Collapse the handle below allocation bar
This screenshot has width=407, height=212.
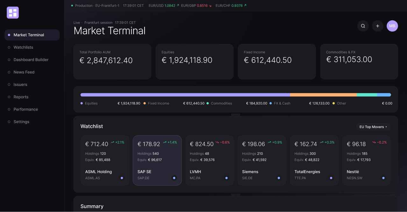[x=236, y=115]
